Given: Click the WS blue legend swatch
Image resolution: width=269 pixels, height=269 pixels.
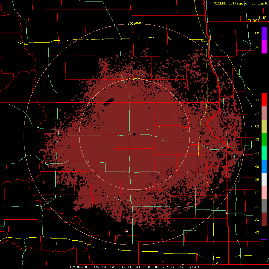Looking at the screenshot, I should point(264,166).
